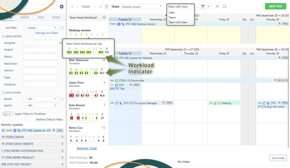Open Team Panel Workload settings gear
The height and width of the screenshot is (168, 290).
pos(104,17)
